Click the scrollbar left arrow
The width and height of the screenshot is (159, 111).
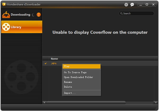pos(44,103)
